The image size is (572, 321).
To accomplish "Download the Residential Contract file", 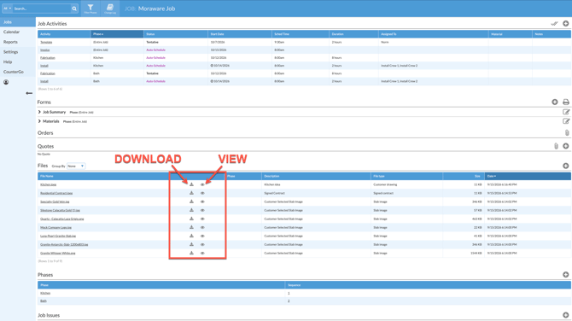I will 191,193.
